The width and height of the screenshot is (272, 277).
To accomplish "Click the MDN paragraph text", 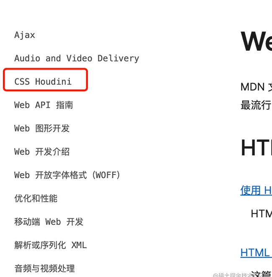I will click(x=256, y=87).
